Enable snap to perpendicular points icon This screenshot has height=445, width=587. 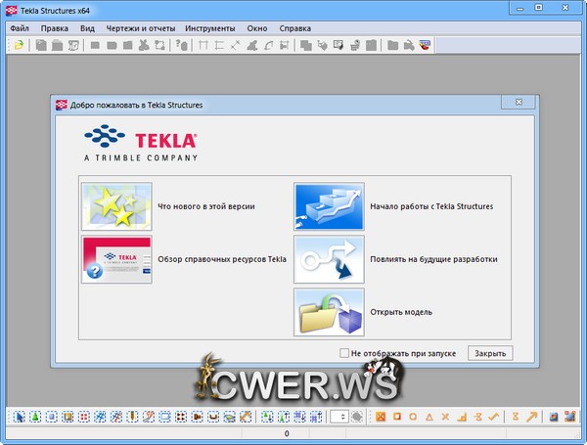coord(462,417)
